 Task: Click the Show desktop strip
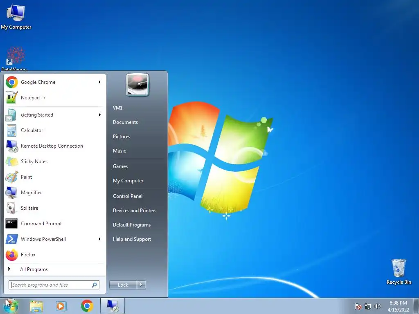point(417,306)
